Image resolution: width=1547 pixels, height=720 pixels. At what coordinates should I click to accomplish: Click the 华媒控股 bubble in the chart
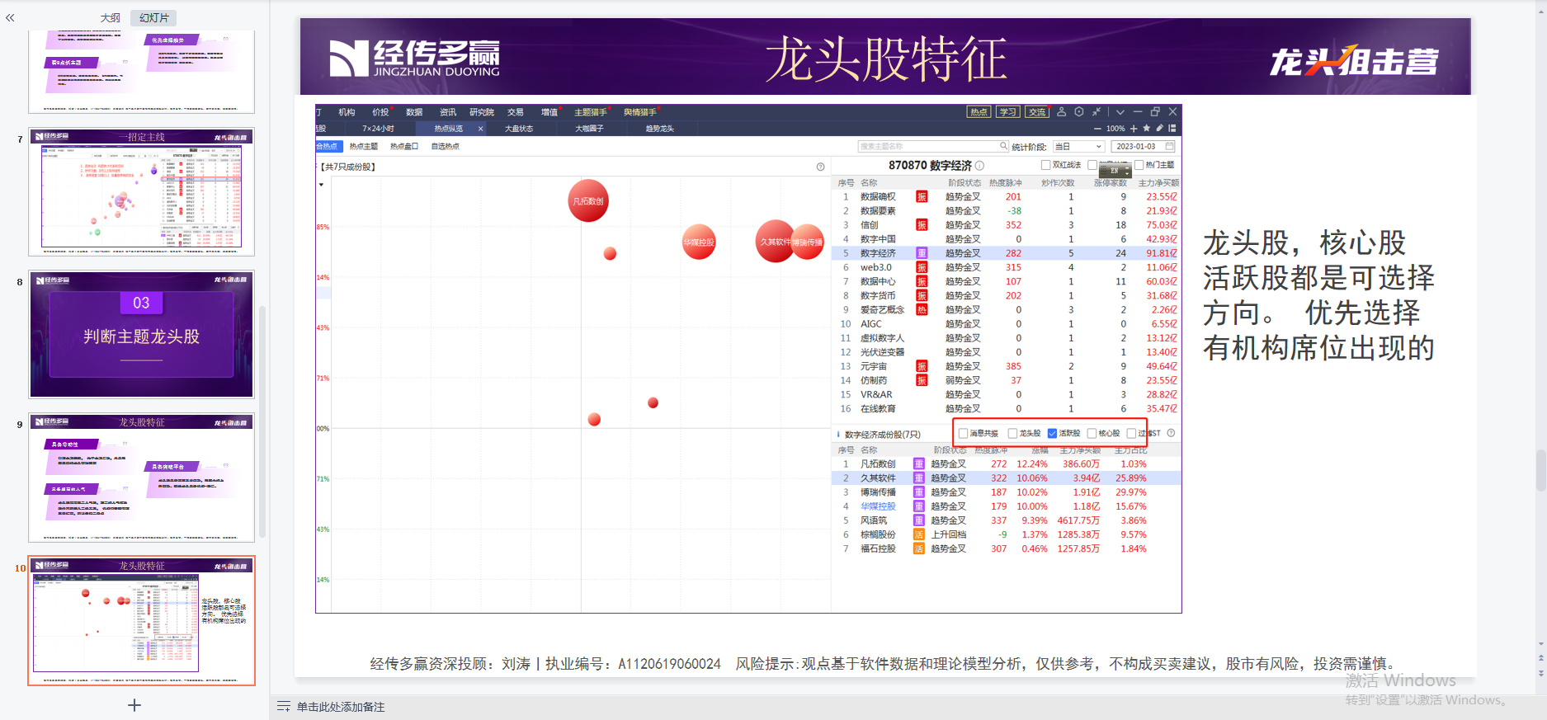699,242
